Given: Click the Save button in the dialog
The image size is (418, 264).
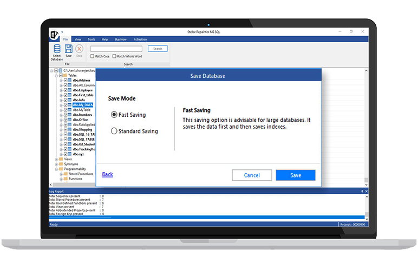Looking at the screenshot, I should coord(296,175).
